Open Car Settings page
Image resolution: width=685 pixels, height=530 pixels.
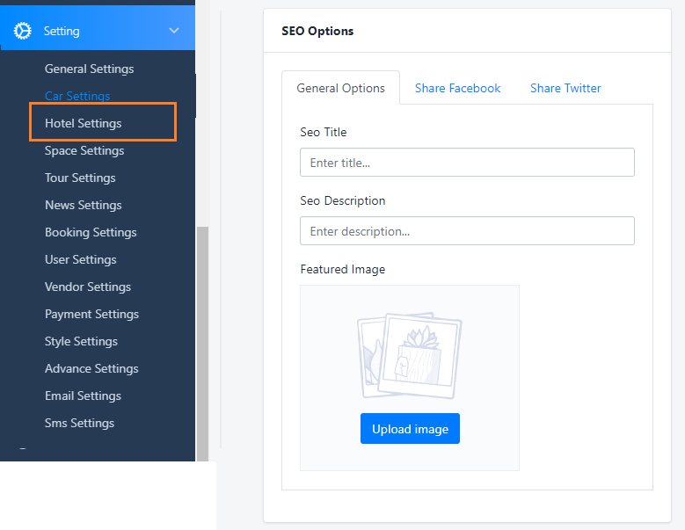point(77,96)
